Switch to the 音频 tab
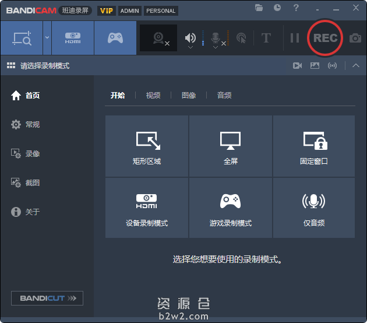This screenshot has width=367, height=323. (224, 96)
